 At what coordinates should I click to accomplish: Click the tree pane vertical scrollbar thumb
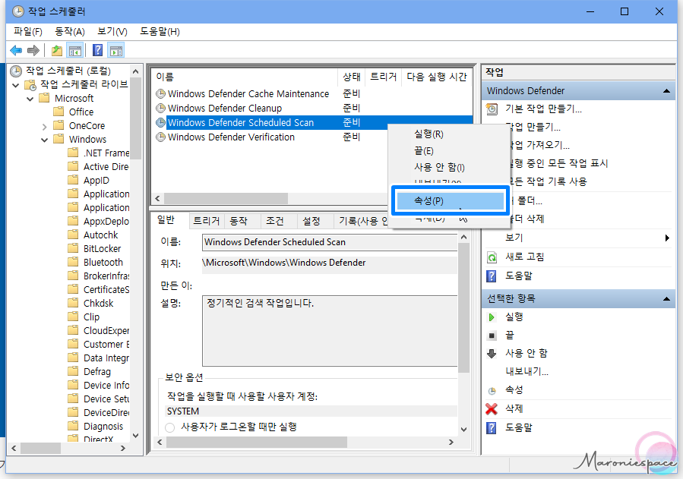[135, 118]
